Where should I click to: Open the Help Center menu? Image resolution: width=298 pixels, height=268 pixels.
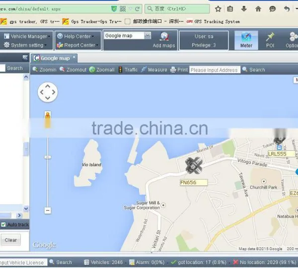tap(75, 36)
